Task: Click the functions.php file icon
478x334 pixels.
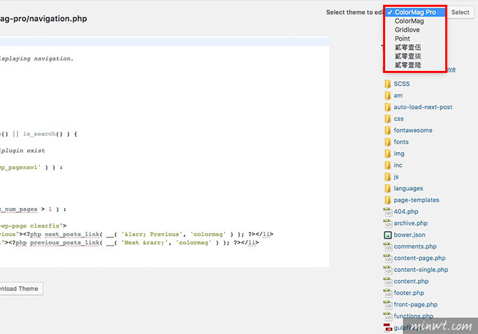Action: point(388,316)
